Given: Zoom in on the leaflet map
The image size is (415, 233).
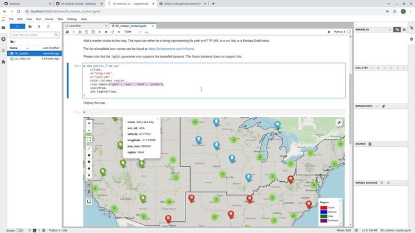Looking at the screenshot, I should pos(89,123).
